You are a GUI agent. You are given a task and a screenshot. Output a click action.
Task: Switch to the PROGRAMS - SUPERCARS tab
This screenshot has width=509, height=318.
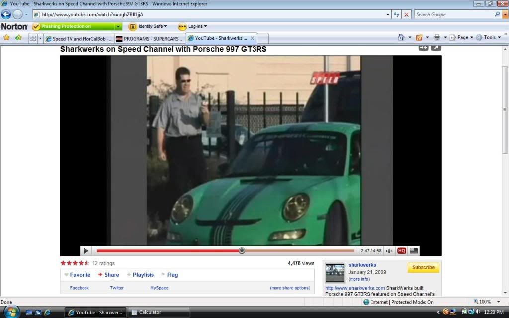pyautogui.click(x=150, y=39)
